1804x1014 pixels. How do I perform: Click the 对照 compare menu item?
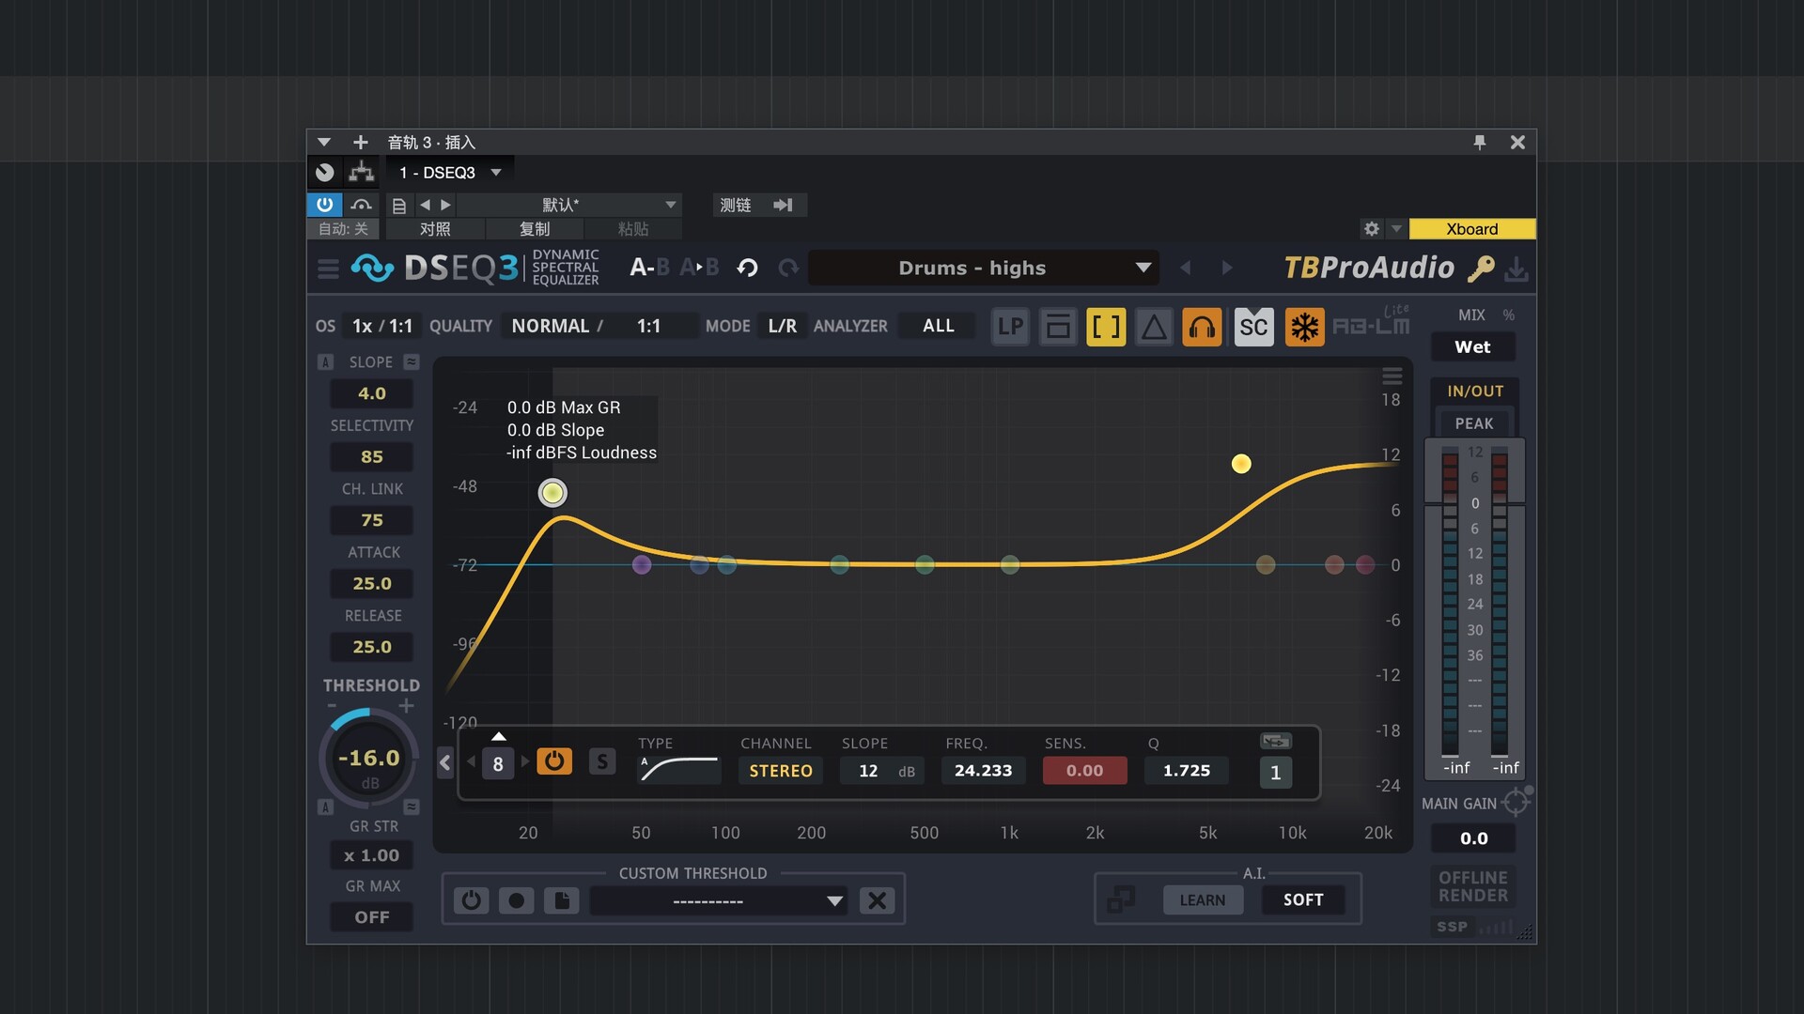click(434, 229)
